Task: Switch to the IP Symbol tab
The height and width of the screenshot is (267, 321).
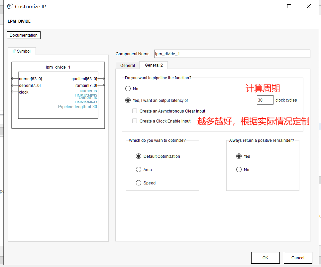Action: [x=22, y=51]
